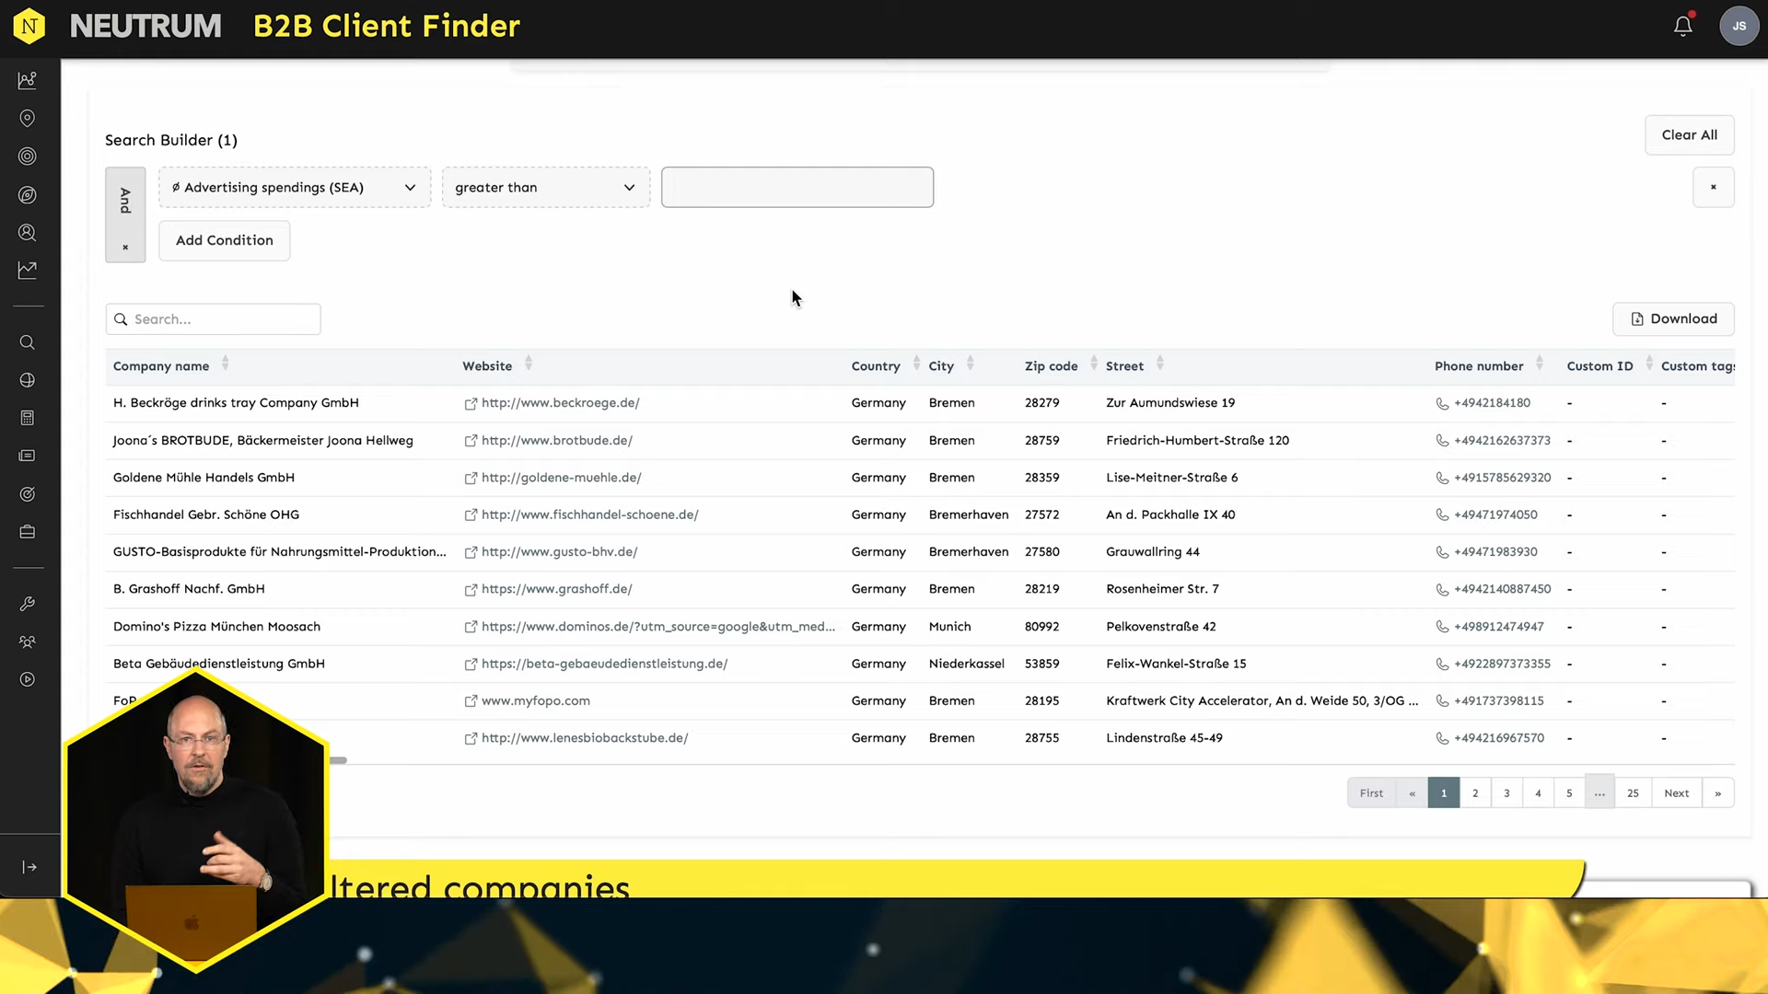Open the fischhandel-schoene.de website link

click(589, 514)
